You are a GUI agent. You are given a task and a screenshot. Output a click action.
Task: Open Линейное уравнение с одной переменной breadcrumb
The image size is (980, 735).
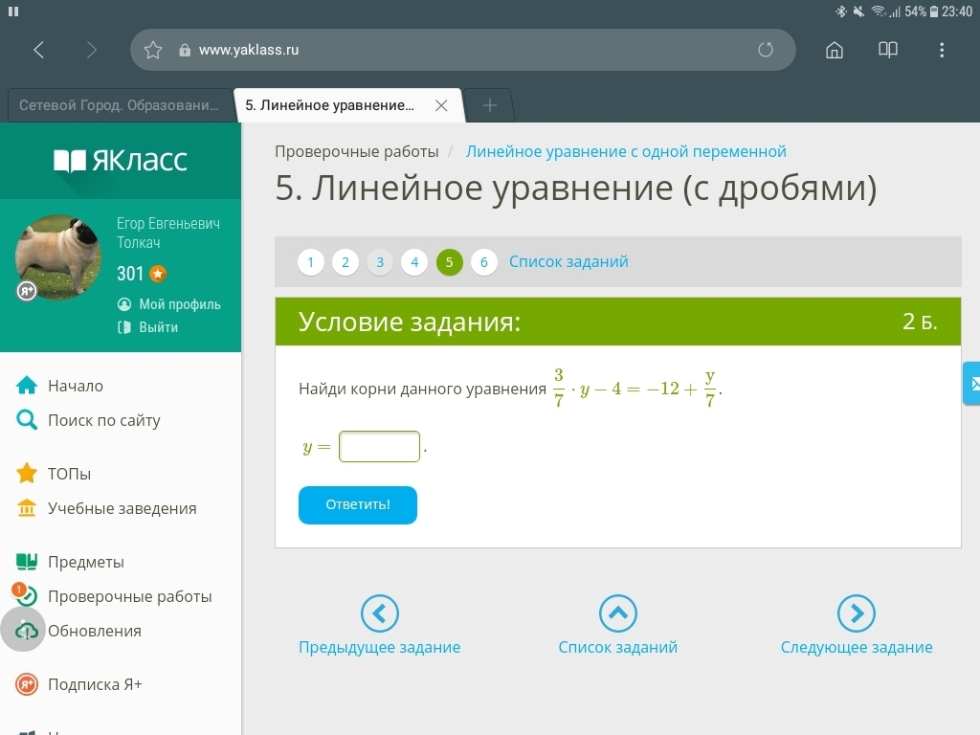click(626, 152)
